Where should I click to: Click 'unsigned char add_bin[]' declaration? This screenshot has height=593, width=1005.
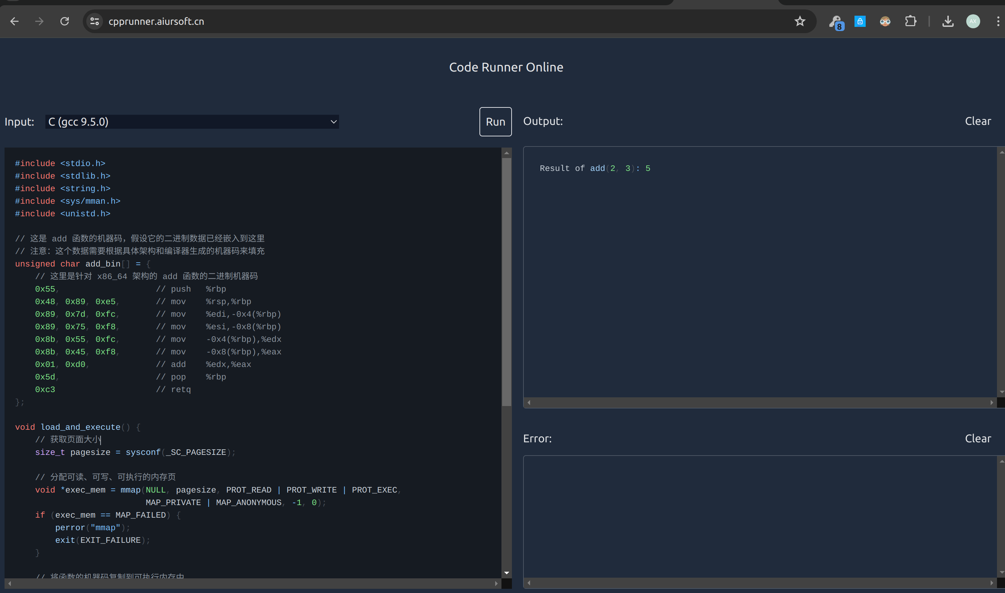pos(82,264)
